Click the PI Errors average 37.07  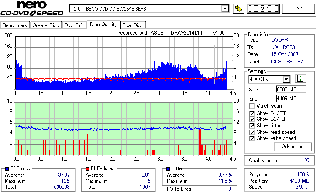click(x=64, y=175)
